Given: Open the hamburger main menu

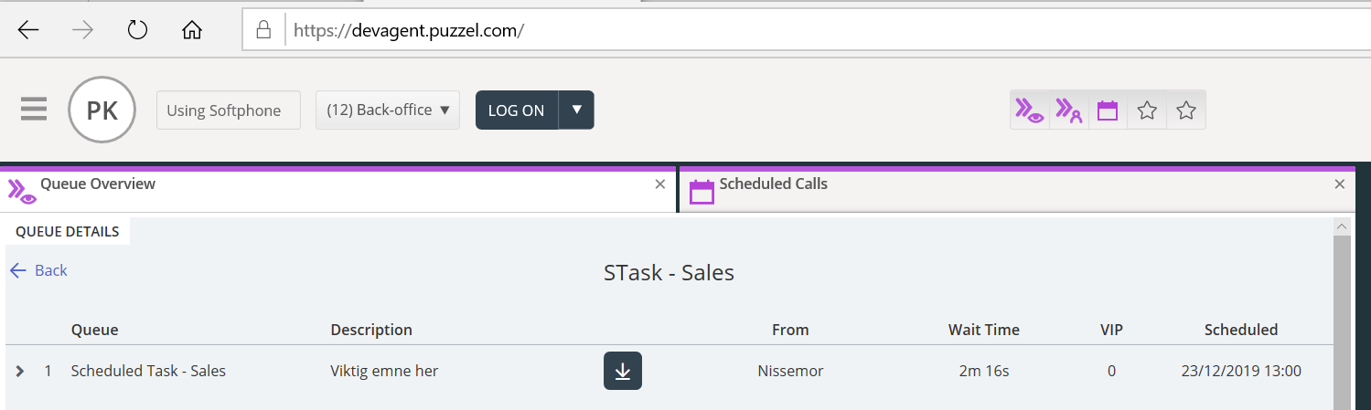Looking at the screenshot, I should 34,110.
